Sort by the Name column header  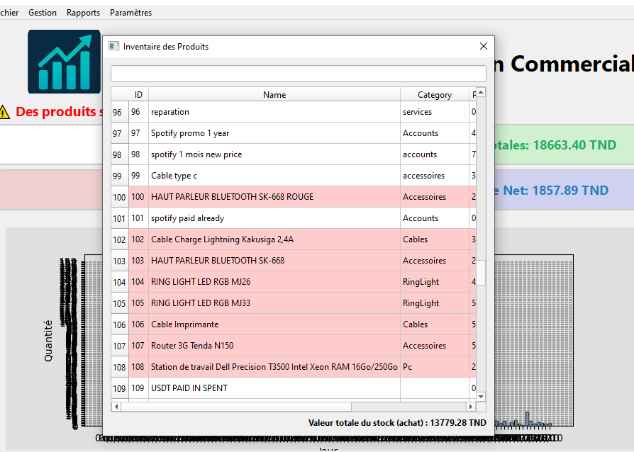click(274, 94)
